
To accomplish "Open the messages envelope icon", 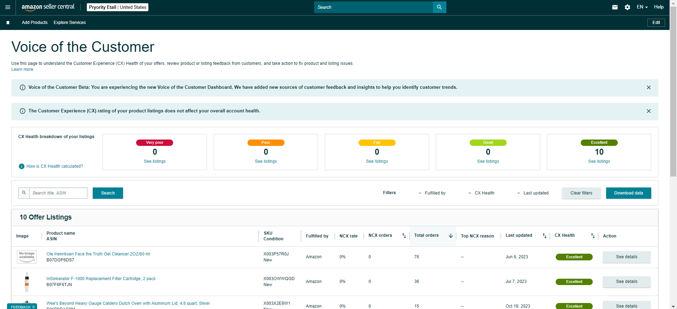I will point(615,7).
